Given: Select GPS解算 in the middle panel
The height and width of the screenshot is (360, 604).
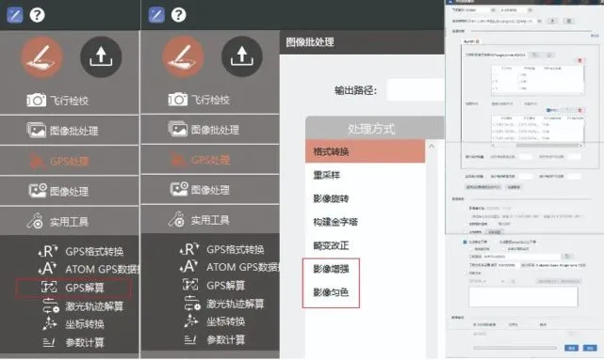Looking at the screenshot, I should coord(226,285).
